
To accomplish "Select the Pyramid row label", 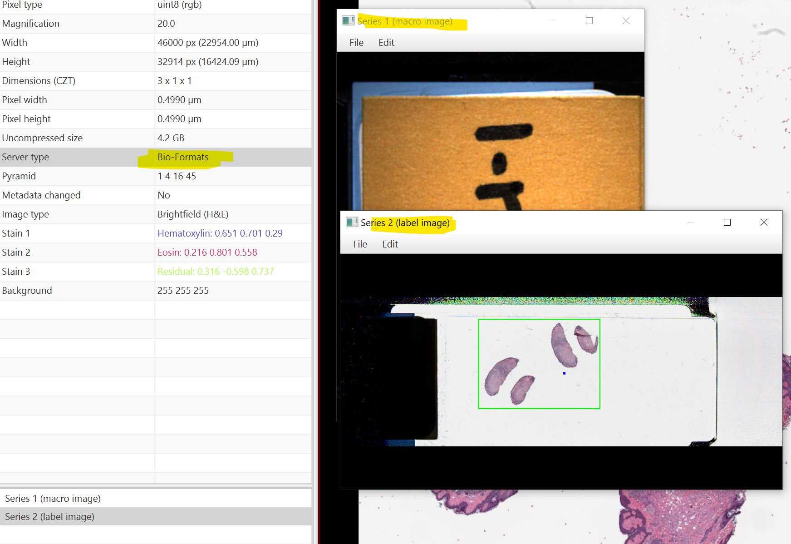I will [x=19, y=176].
